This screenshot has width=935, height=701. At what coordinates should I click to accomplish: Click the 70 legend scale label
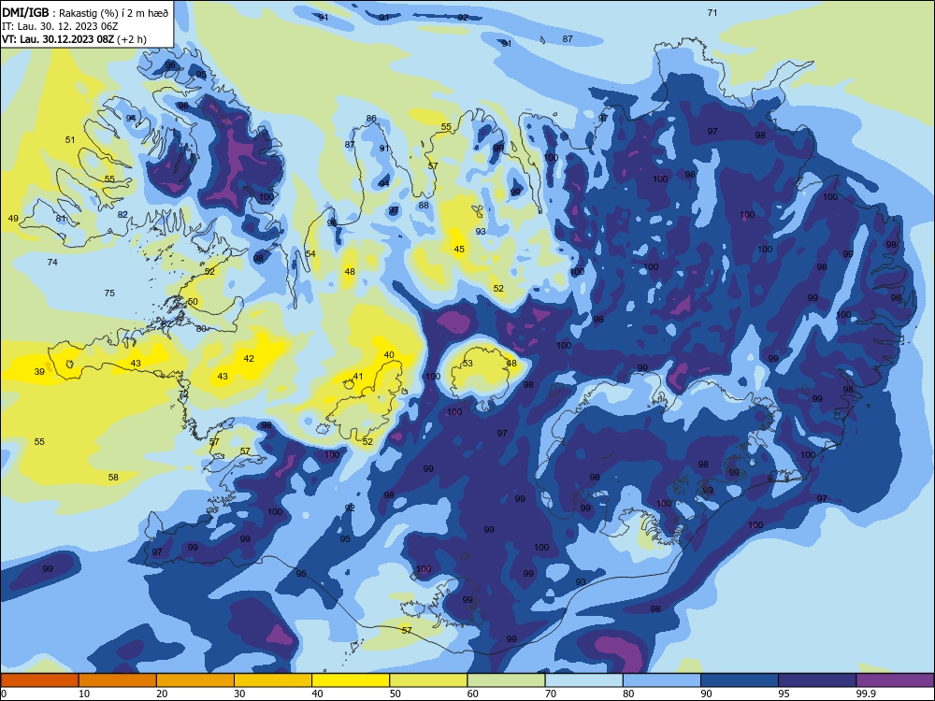[551, 694]
